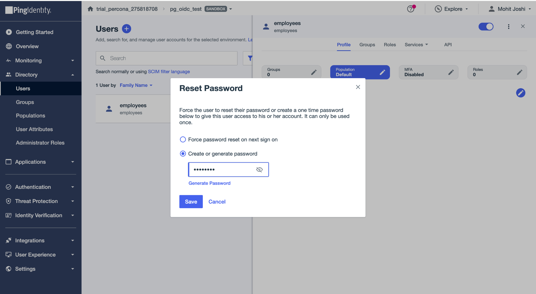Toggle the employees user enabled switch
This screenshot has height=294, width=536.
click(x=486, y=26)
